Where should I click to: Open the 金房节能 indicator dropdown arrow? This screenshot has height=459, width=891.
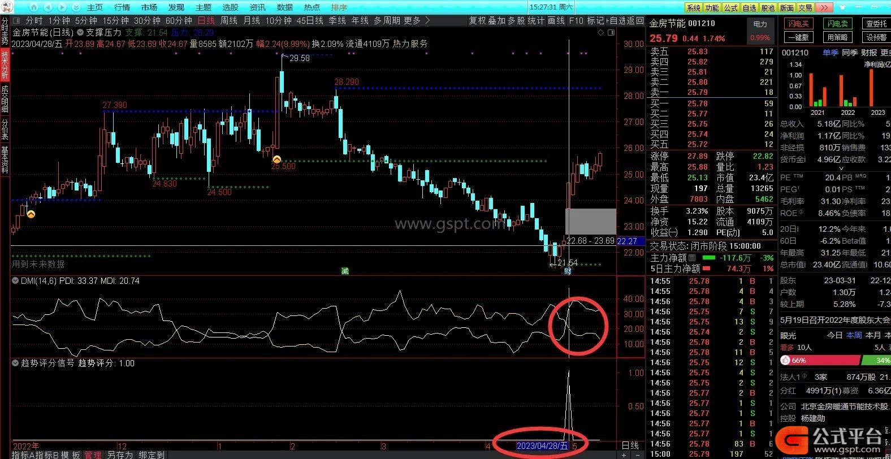point(80,32)
